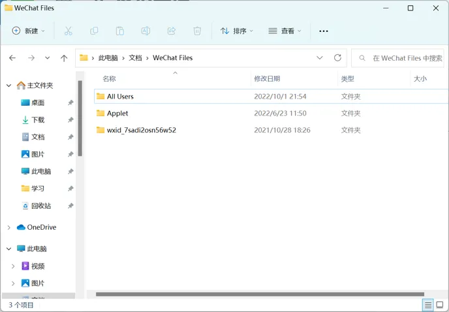Sort by 类型 column header

(x=347, y=79)
